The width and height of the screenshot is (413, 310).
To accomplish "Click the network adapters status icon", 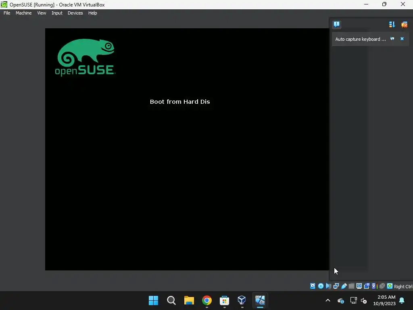I will coord(336,286).
